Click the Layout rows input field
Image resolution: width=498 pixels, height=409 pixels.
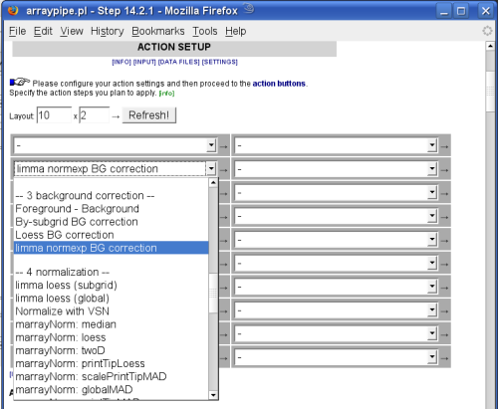[54, 115]
